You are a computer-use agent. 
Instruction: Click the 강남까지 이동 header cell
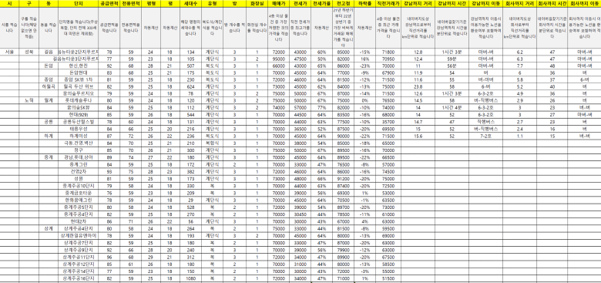coord(485,3)
